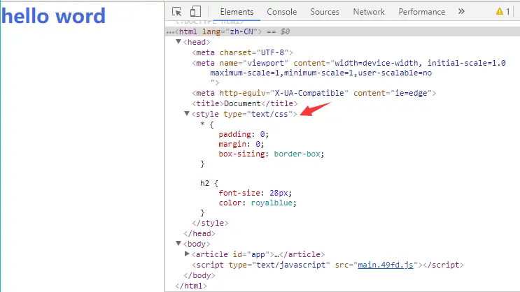Select the meta charset="UTF-8" line
This screenshot has width=520, height=292.
(x=242, y=52)
